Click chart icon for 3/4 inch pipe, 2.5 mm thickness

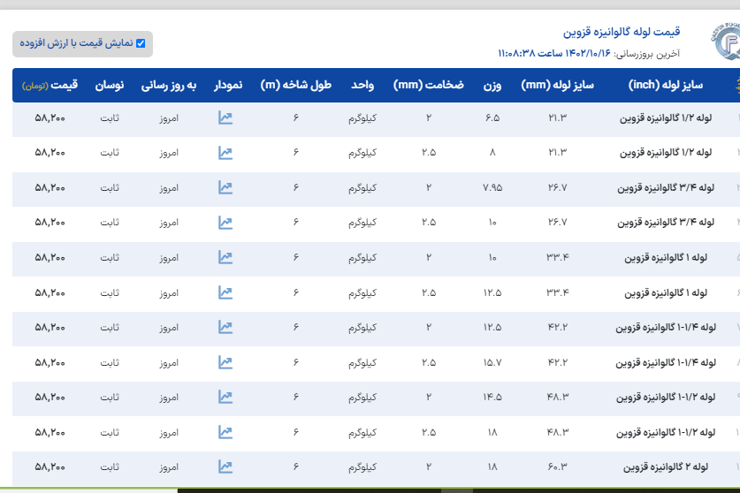tap(225, 222)
